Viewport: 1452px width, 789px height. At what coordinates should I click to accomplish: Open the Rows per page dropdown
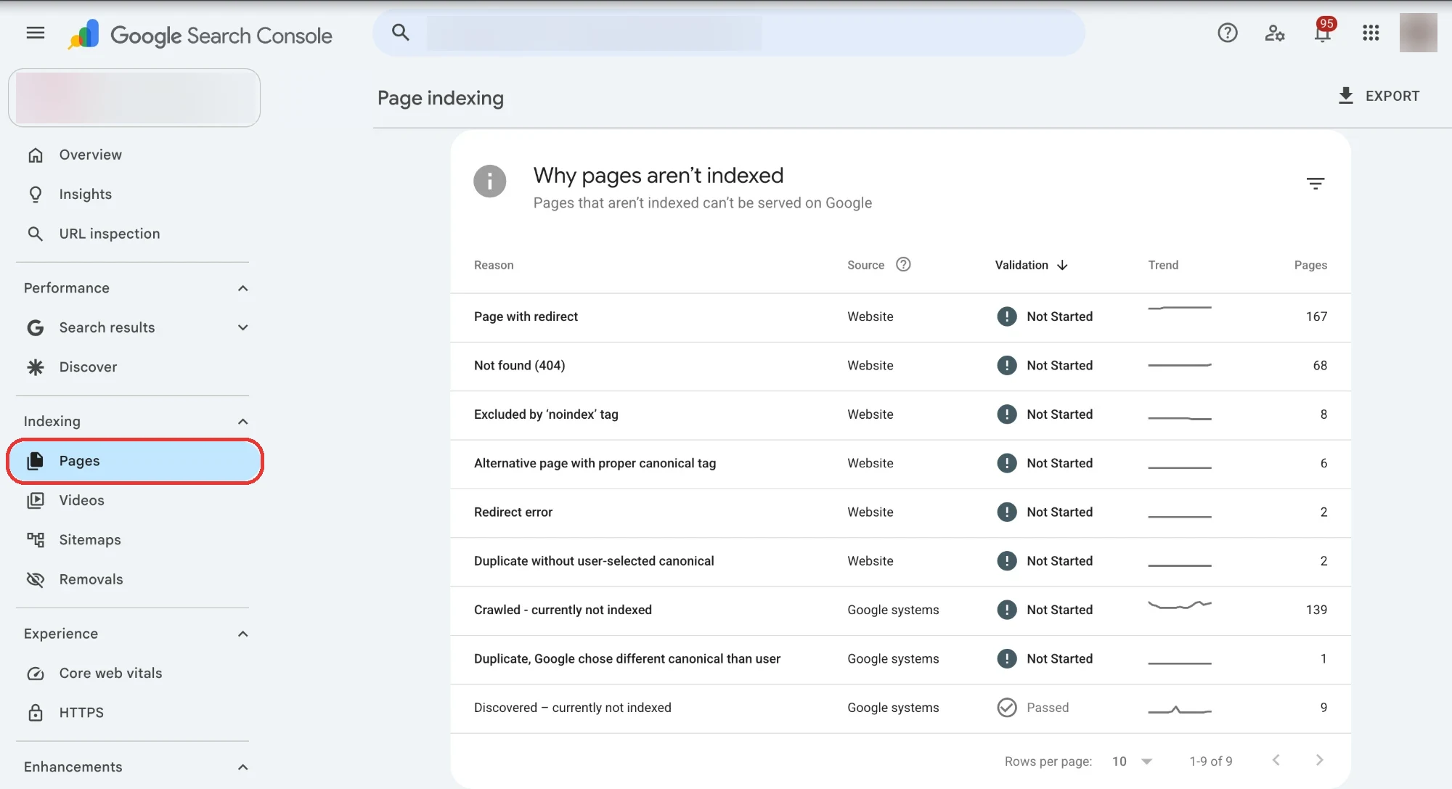(1132, 761)
